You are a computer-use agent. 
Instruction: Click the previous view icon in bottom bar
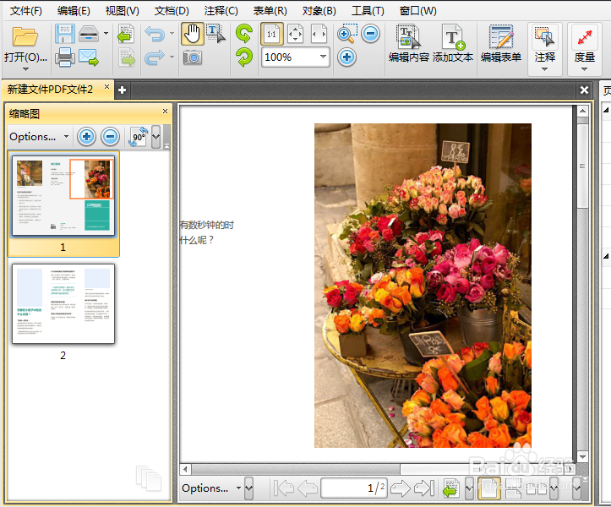[450, 488]
